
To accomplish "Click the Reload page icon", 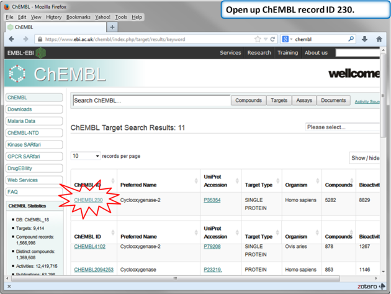I will click(x=272, y=39).
